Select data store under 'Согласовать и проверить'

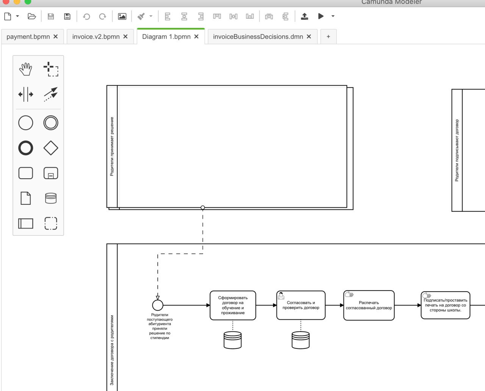tap(300, 340)
